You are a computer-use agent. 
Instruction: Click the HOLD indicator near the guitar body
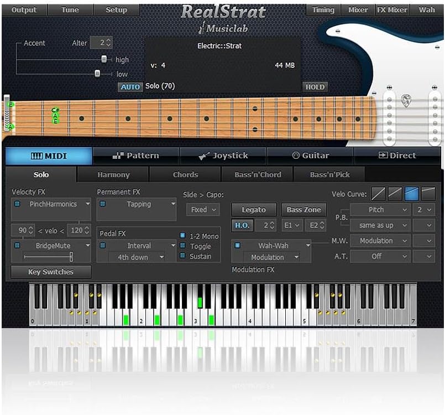[316, 87]
